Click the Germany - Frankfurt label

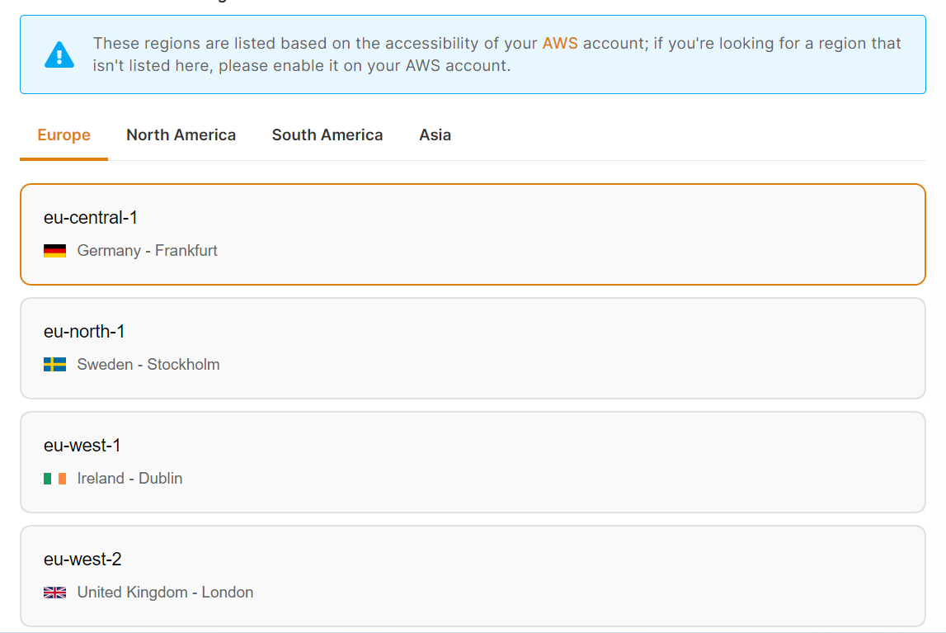coord(147,251)
